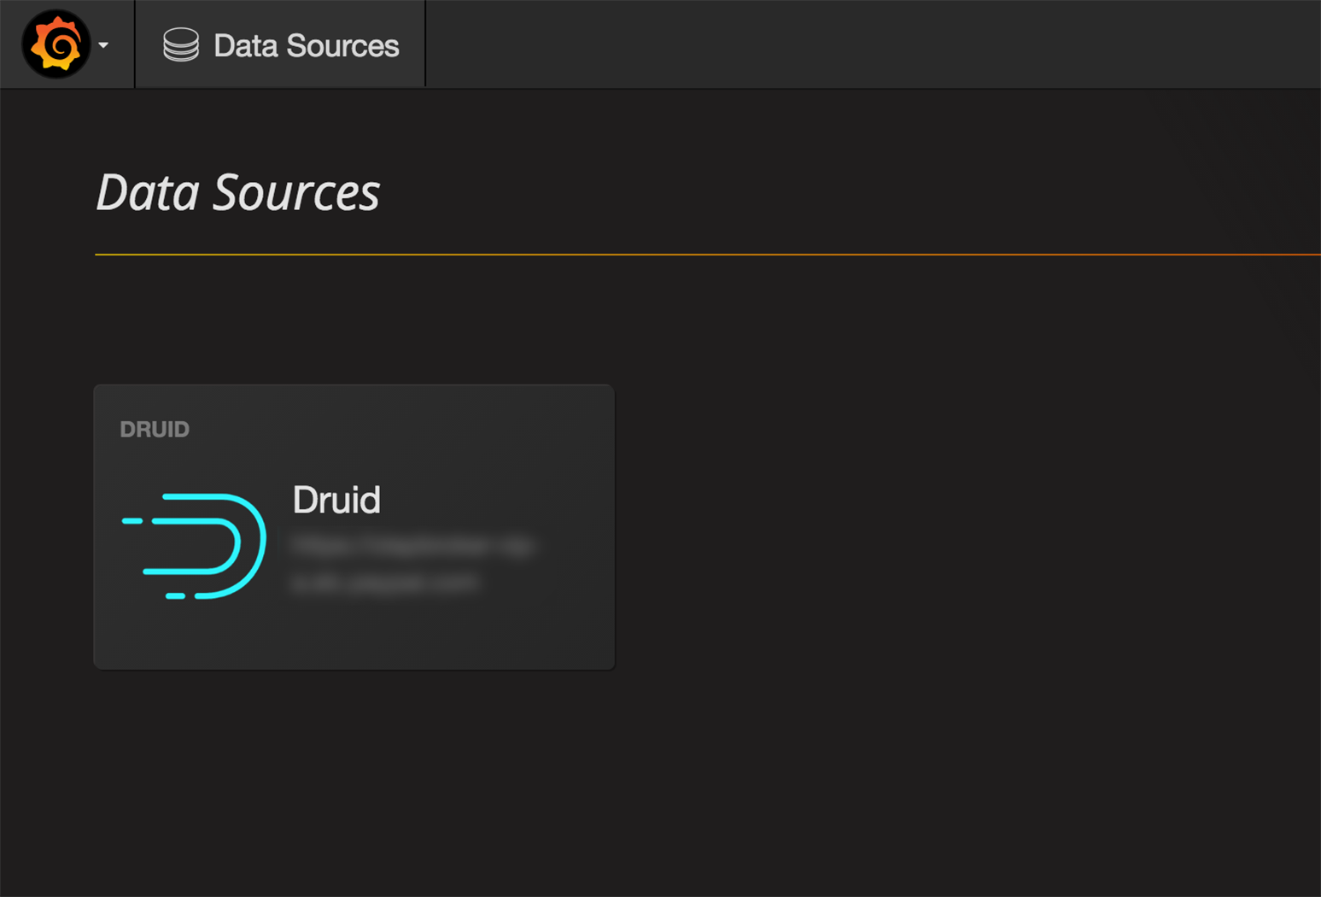Expand the dropdown arrow beside Grafana logo
Viewport: 1321px width, 897px height.
103,45
